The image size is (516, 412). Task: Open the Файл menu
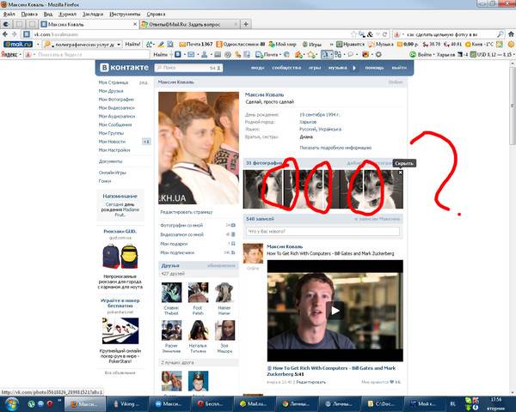[x=9, y=14]
